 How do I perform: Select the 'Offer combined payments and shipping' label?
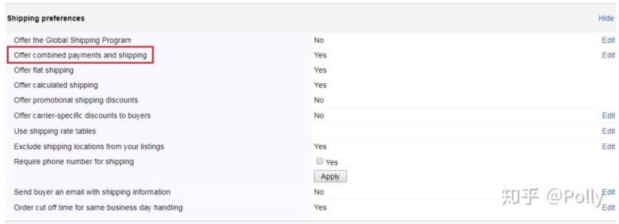(80, 55)
